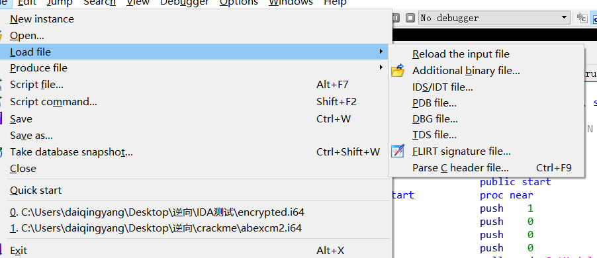Image resolution: width=597 pixels, height=258 pixels.
Task: Open the Script command dialog
Action: click(54, 102)
